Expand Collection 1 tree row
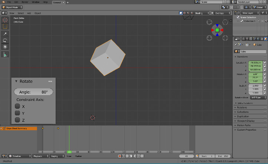Viewport: 268px width, 164px height. [x=238, y=21]
